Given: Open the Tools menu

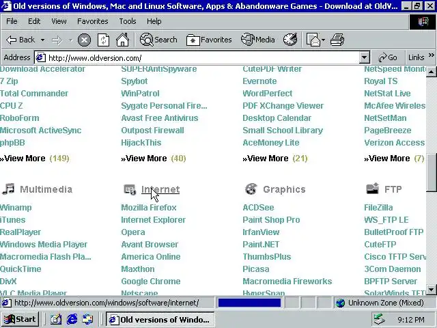Looking at the screenshot, I should (x=128, y=21).
